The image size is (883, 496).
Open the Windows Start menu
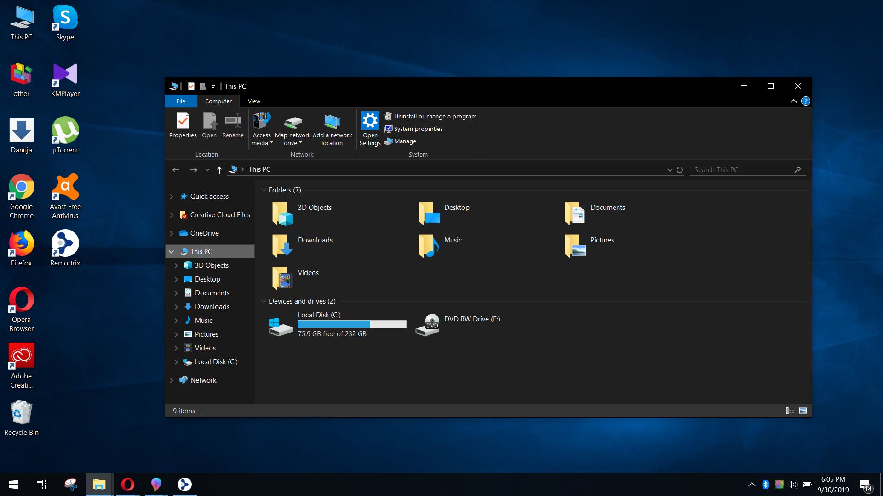[x=14, y=485]
